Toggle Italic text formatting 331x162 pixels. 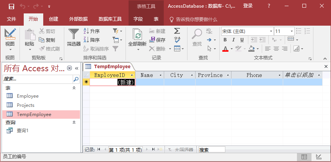(233, 40)
